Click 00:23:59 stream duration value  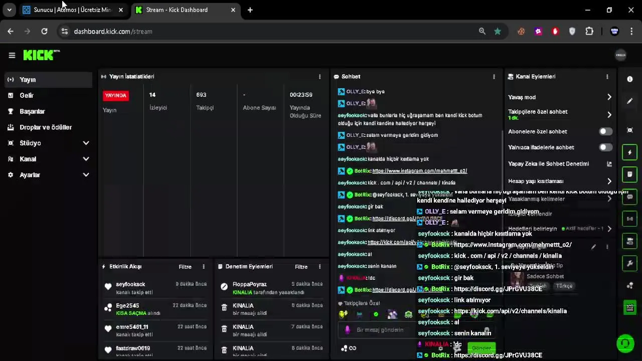301,95
